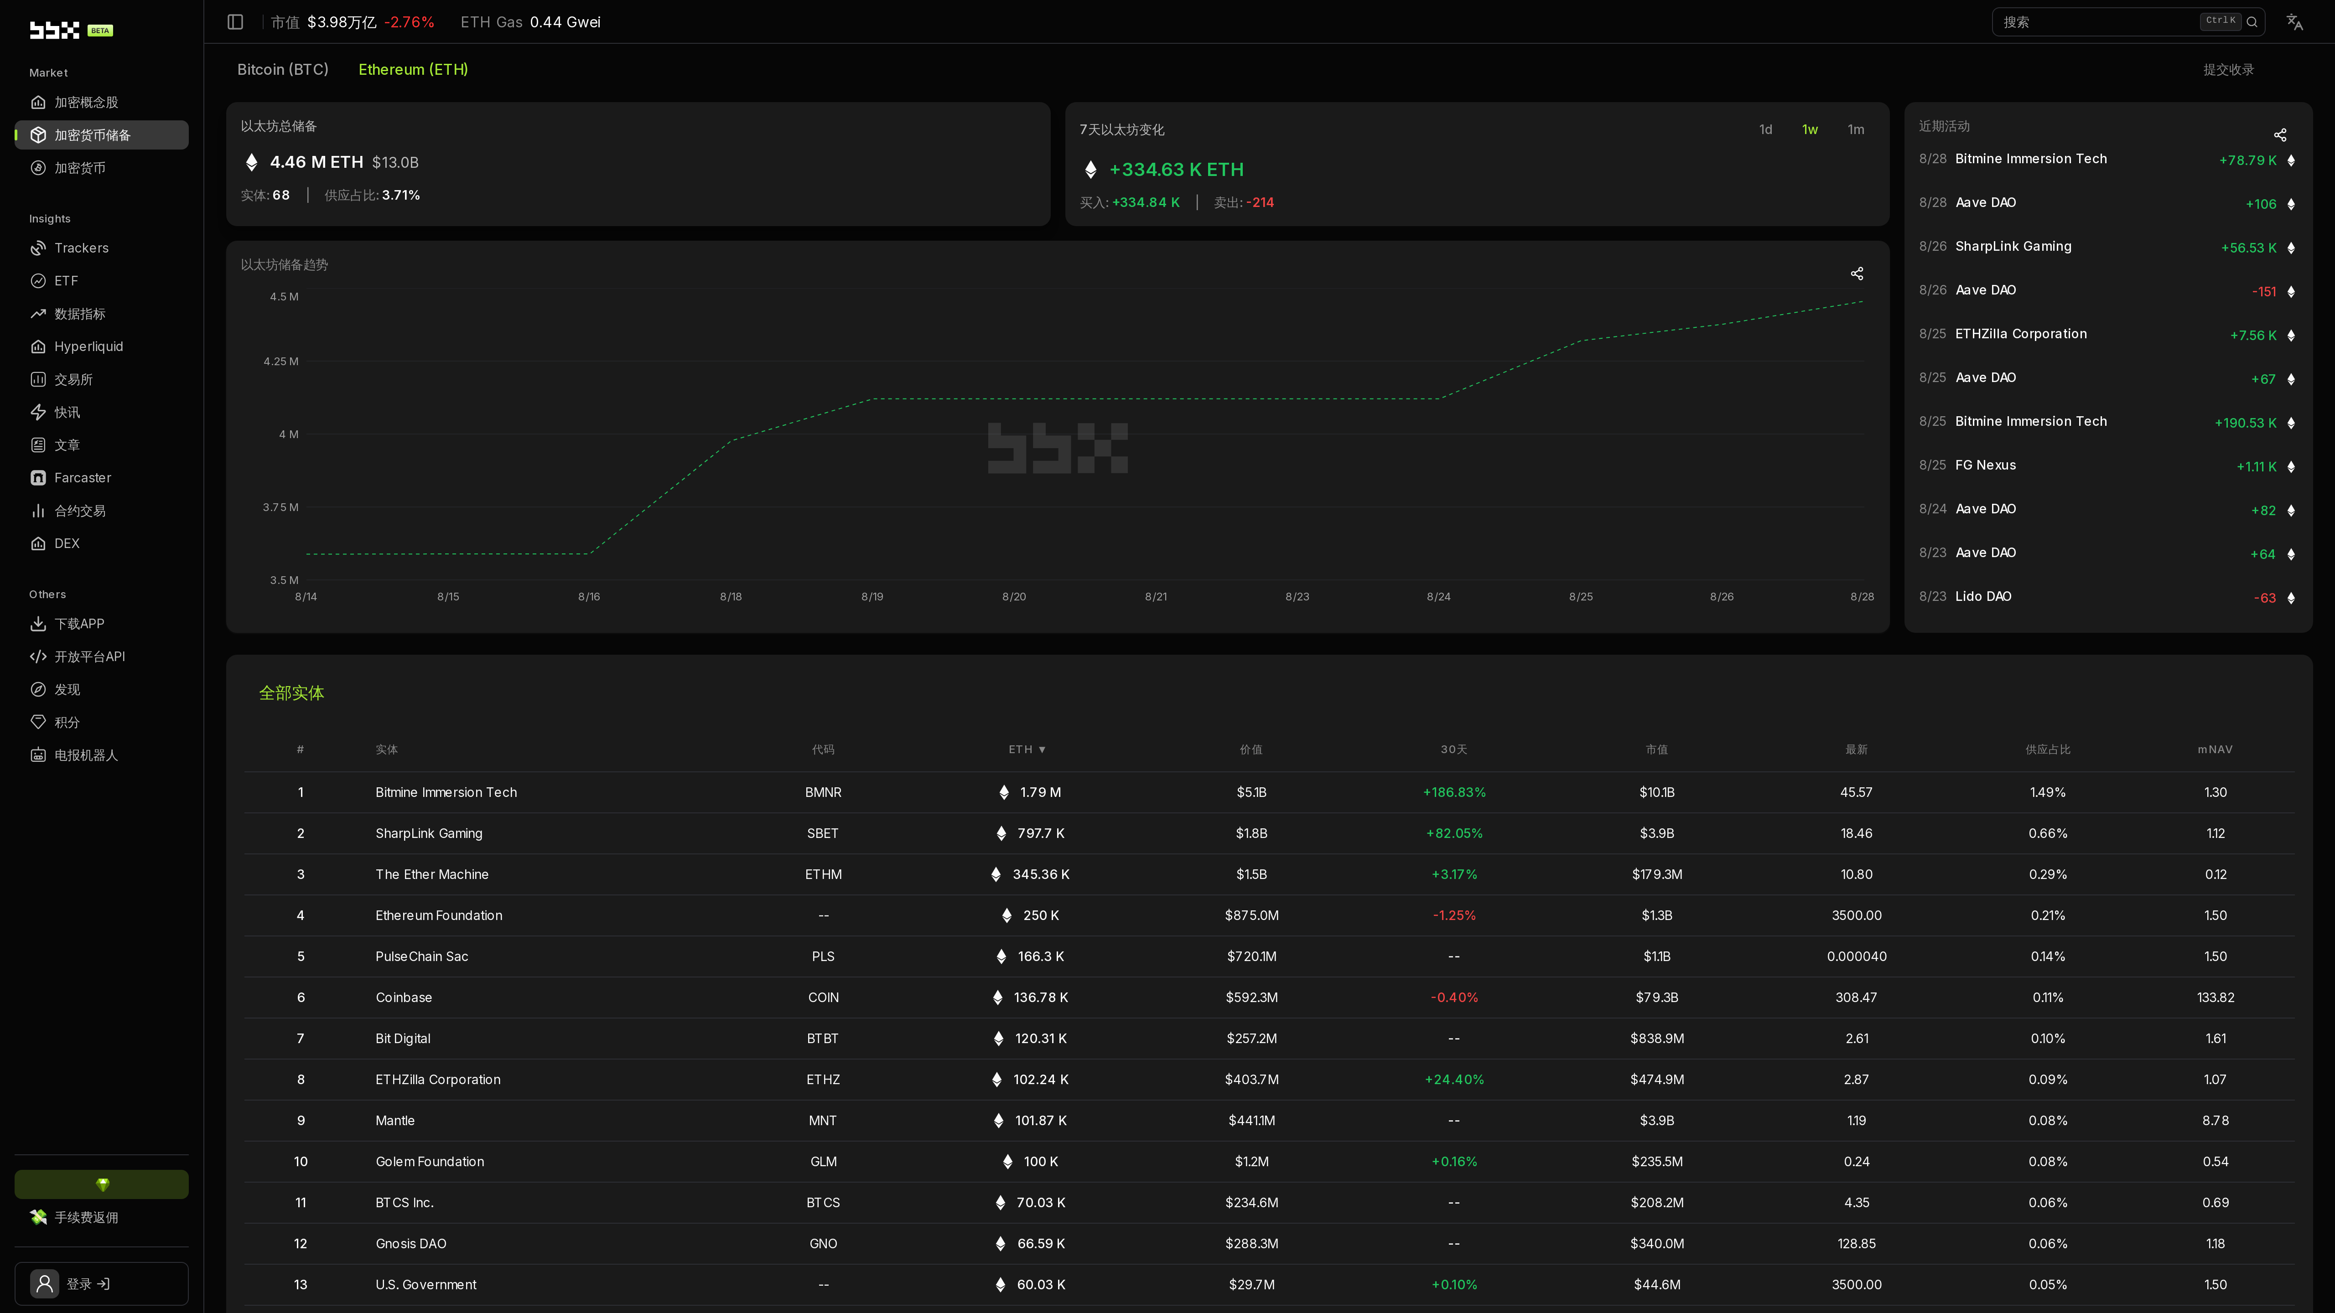2335x1313 pixels.
Task: Focus the 搜索 search field
Action: [2128, 22]
